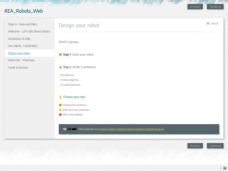Click the Choose your role heading
Image resolution: width=228 pixels, height=171 pixels.
pos(74,97)
